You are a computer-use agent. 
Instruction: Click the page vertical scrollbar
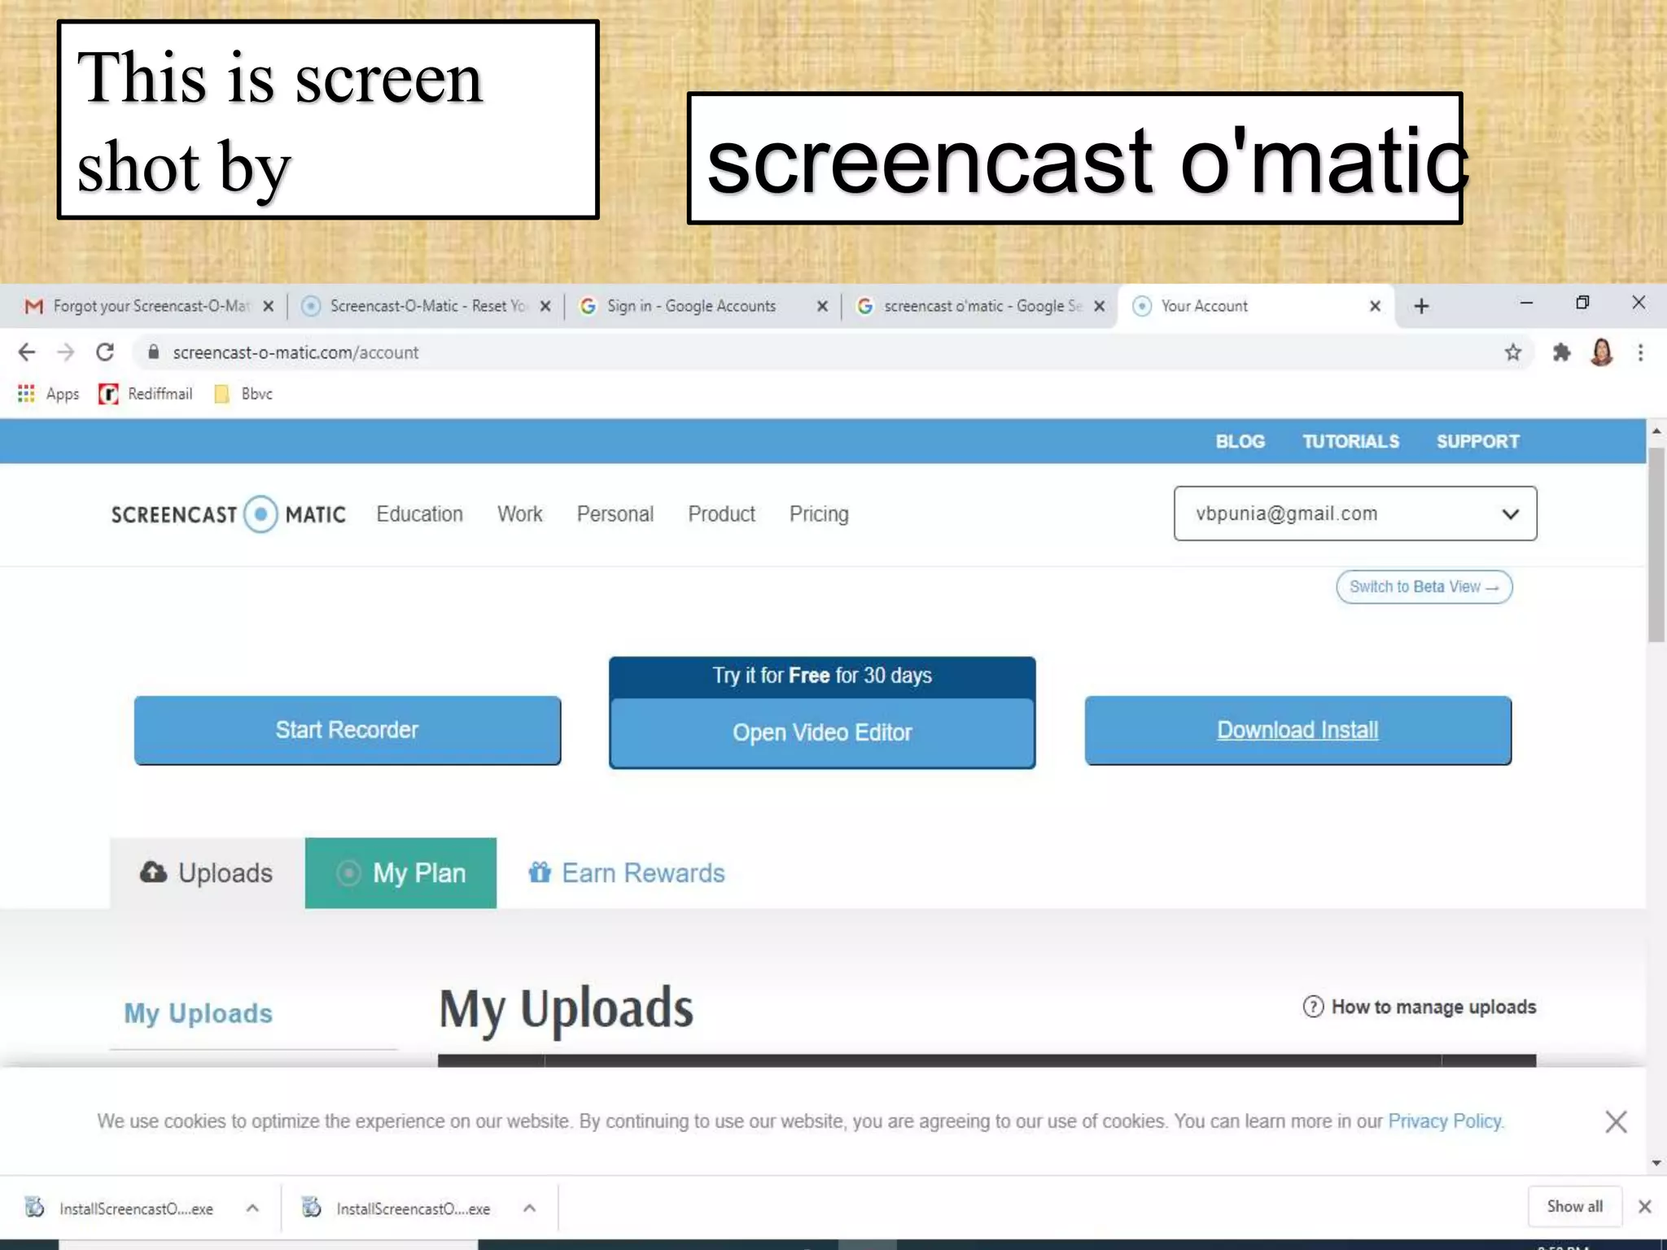1656,545
